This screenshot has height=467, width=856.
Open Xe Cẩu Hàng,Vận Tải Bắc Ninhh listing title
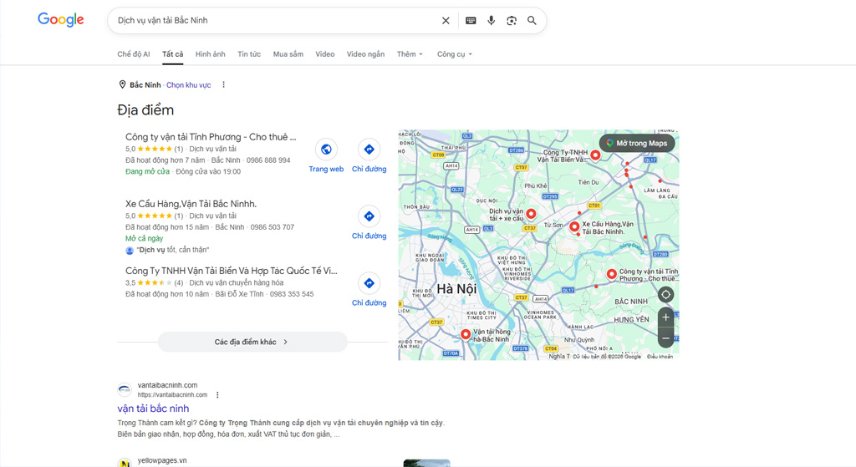point(191,204)
